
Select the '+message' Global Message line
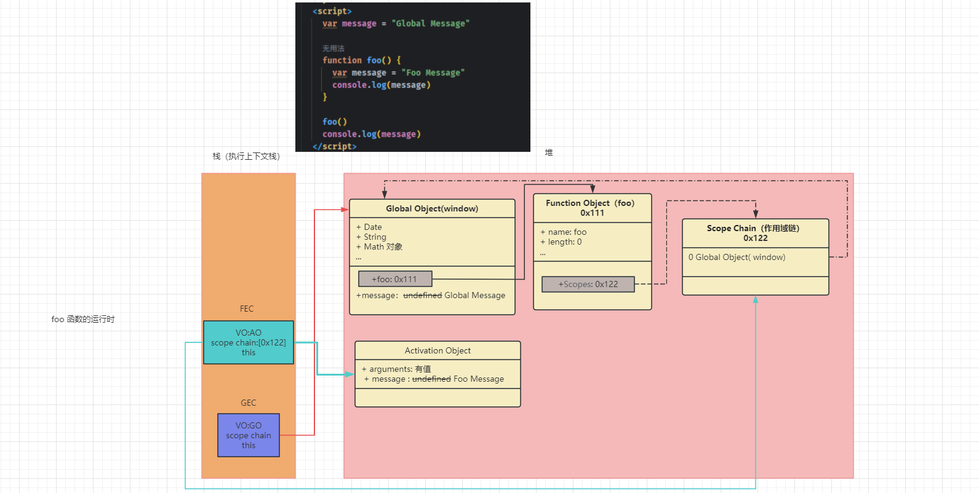click(x=431, y=296)
